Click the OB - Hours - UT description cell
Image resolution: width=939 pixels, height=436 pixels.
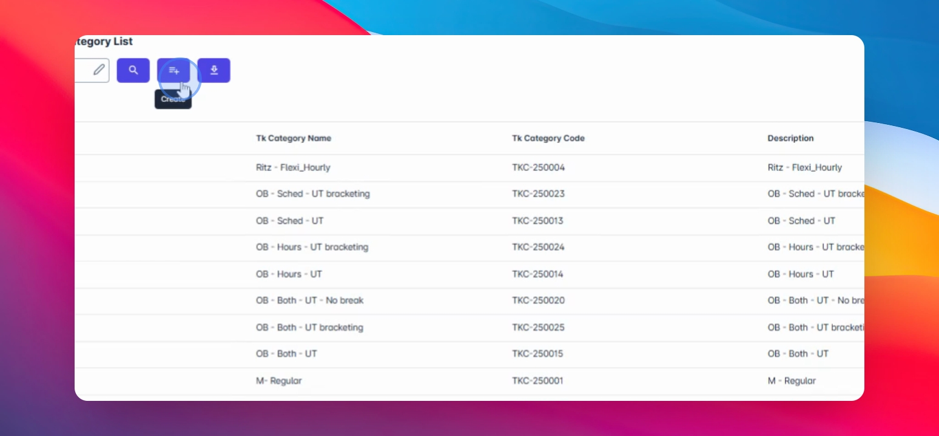pyautogui.click(x=801, y=274)
